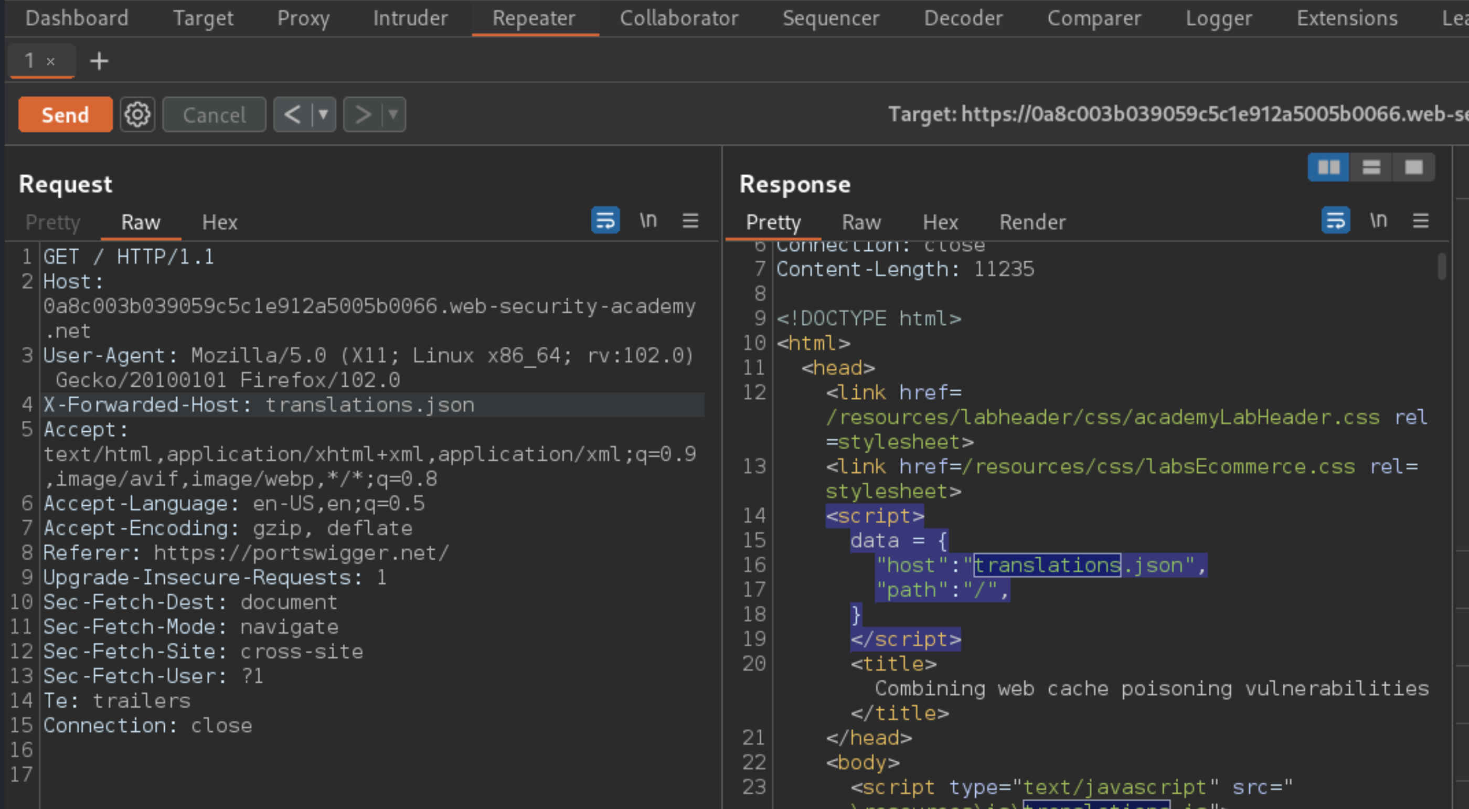Close Repeater tab 1

tap(51, 61)
